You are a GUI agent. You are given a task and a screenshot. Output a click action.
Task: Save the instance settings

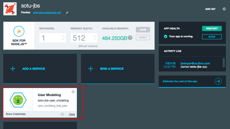point(143,30)
